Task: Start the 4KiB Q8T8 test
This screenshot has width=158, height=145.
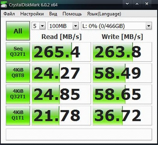Action: pos(18,72)
